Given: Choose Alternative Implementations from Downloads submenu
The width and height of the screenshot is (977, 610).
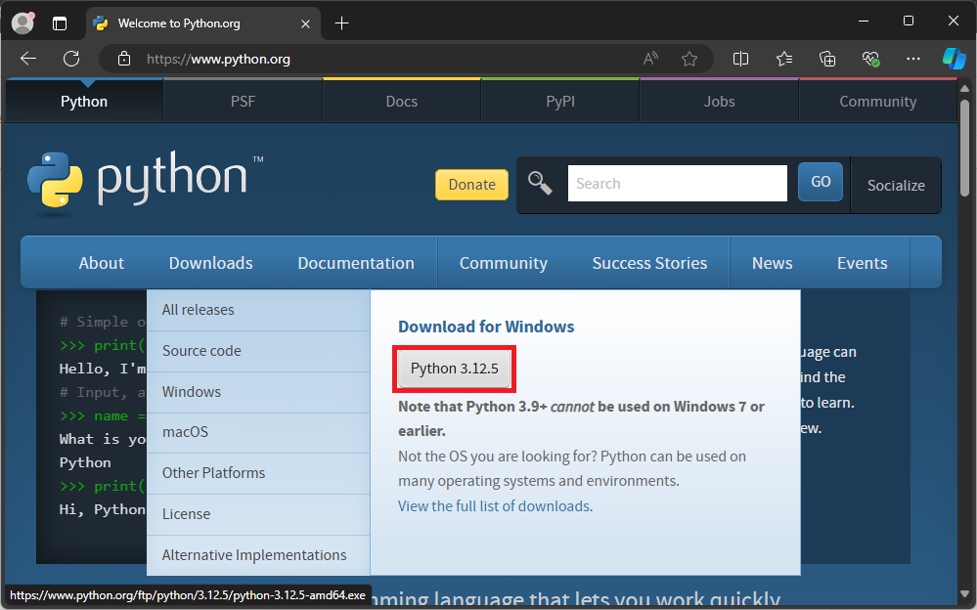Looking at the screenshot, I should [258, 555].
